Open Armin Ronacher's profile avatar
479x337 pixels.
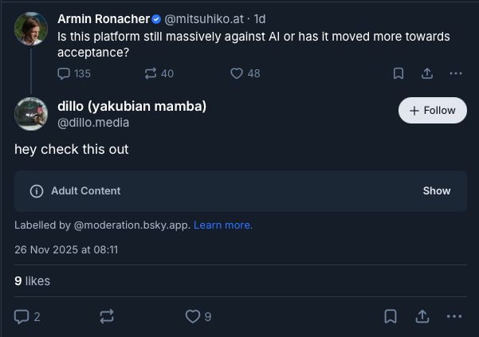[x=31, y=29]
